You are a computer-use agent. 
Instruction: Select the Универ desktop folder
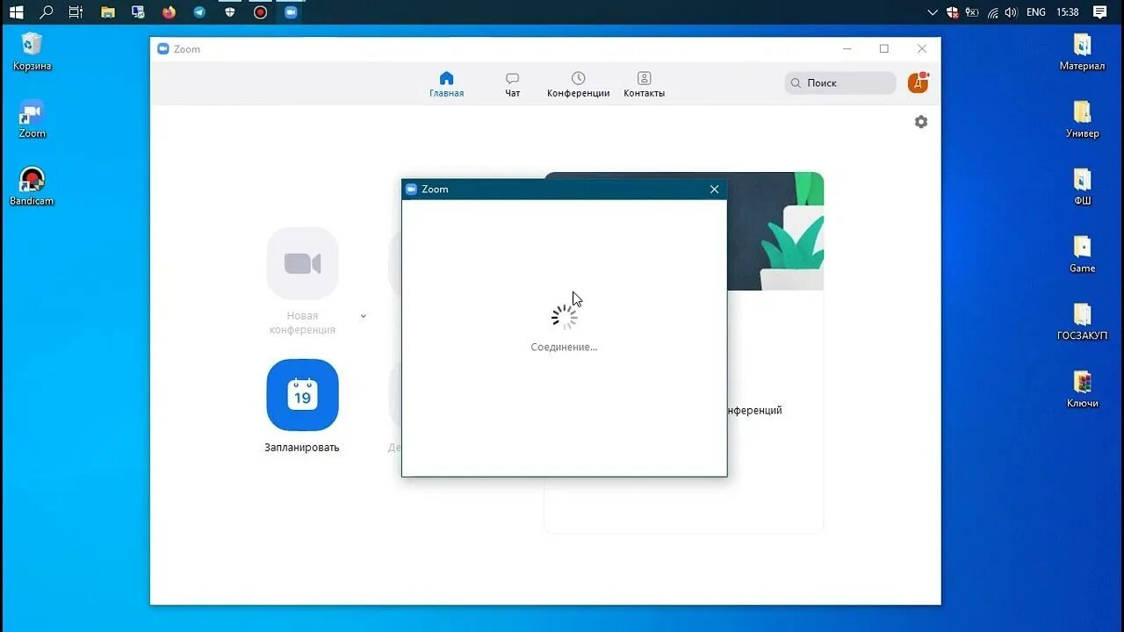[1082, 118]
